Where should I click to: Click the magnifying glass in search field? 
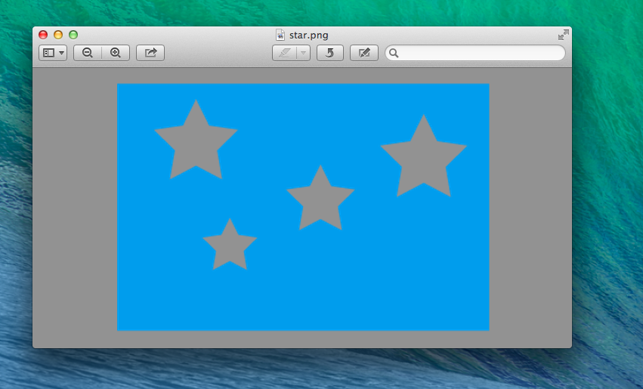click(x=394, y=53)
